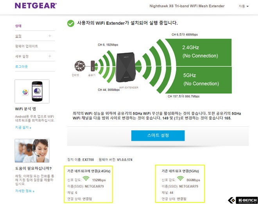
Task: Click the WiFi Extender device image
Action: click(x=126, y=67)
